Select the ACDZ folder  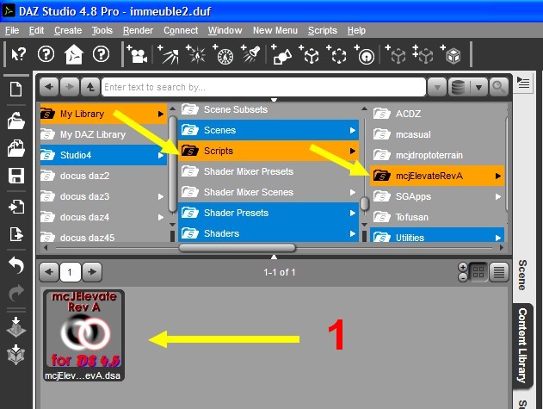pos(437,114)
